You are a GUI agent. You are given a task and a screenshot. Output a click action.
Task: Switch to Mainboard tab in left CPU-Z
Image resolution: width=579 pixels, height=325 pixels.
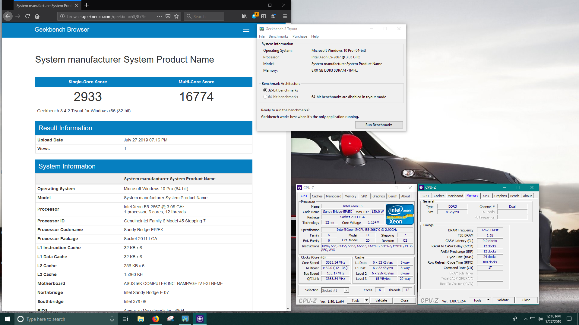click(x=334, y=196)
